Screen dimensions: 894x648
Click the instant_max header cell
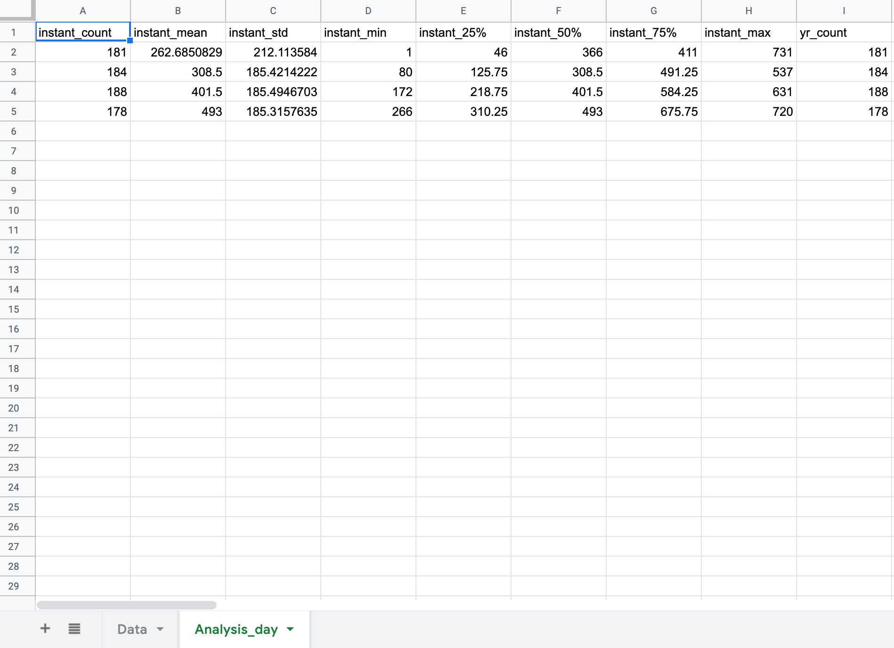[749, 32]
